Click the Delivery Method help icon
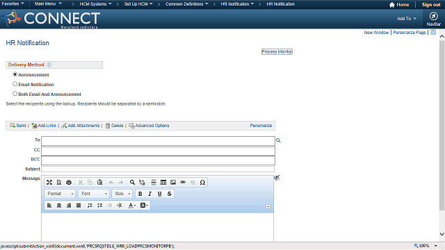The height and width of the screenshot is (250, 445). tap(49, 65)
